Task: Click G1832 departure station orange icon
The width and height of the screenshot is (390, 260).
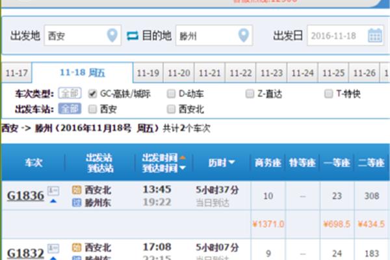Action: click(x=77, y=247)
